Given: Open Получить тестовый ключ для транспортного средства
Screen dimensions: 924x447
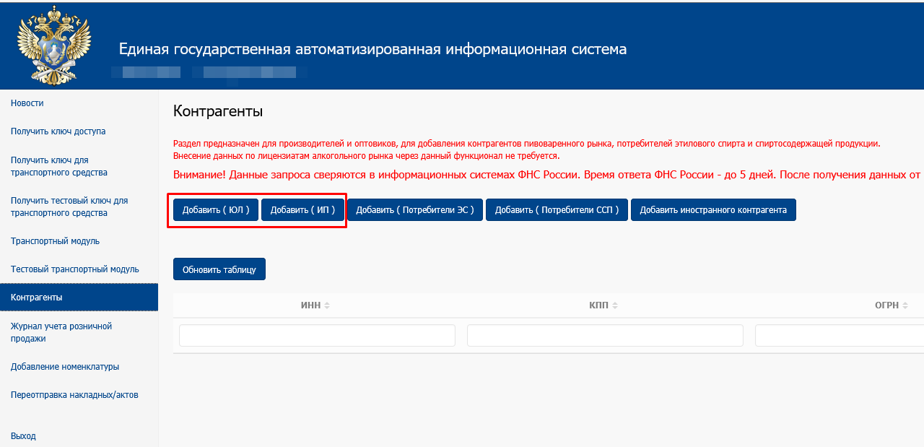Looking at the screenshot, I should point(69,207).
